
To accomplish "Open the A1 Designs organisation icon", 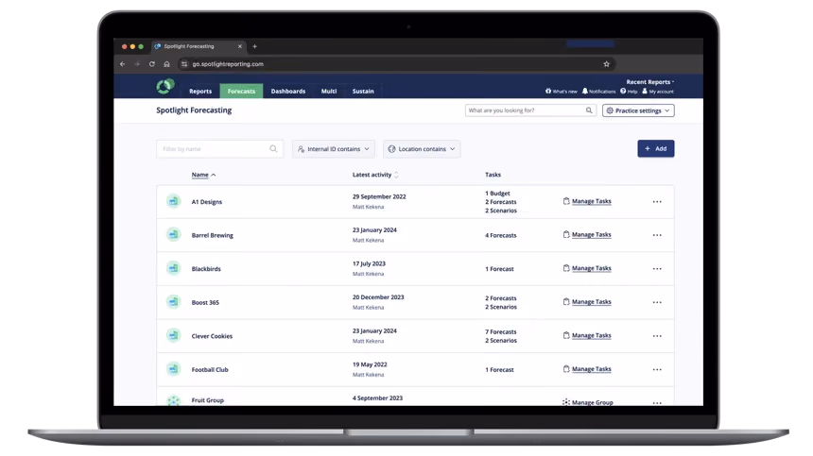I will pos(174,201).
